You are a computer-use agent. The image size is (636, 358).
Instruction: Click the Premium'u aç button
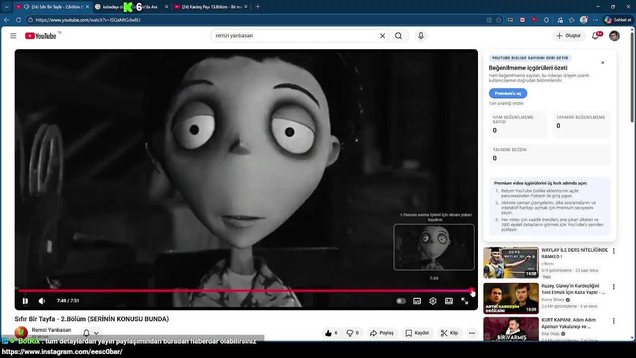[x=508, y=93]
